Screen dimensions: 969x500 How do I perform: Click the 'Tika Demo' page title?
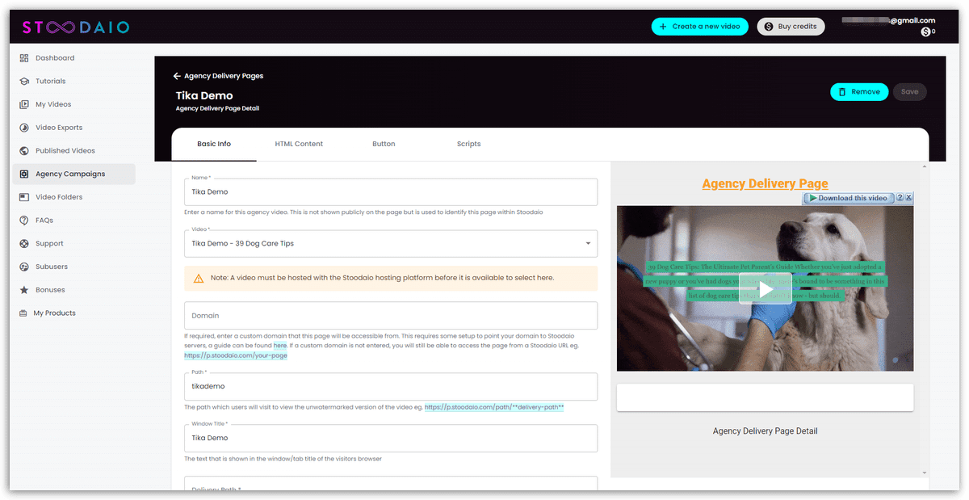[x=204, y=95]
